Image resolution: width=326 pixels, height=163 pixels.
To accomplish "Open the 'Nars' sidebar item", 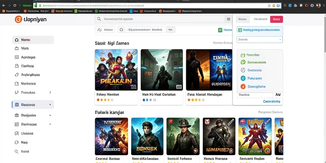I will click(25, 48).
